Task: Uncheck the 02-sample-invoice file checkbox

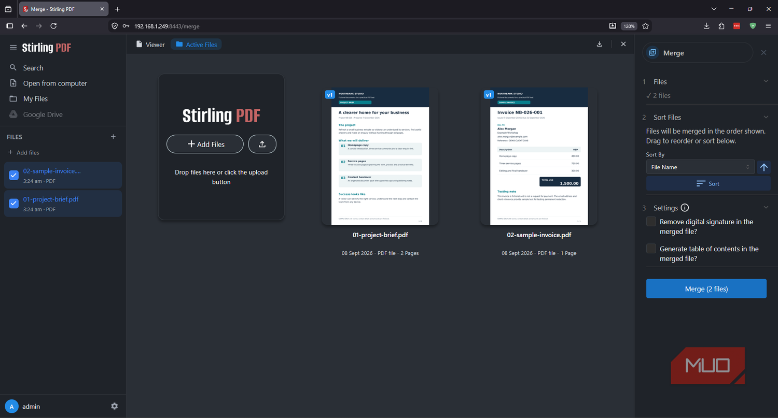Action: tap(14, 176)
